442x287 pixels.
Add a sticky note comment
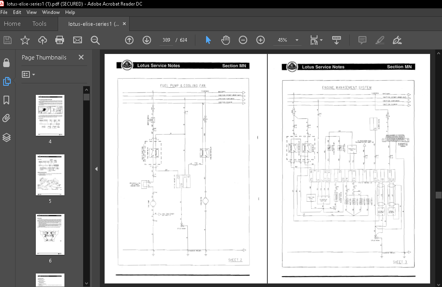(362, 40)
